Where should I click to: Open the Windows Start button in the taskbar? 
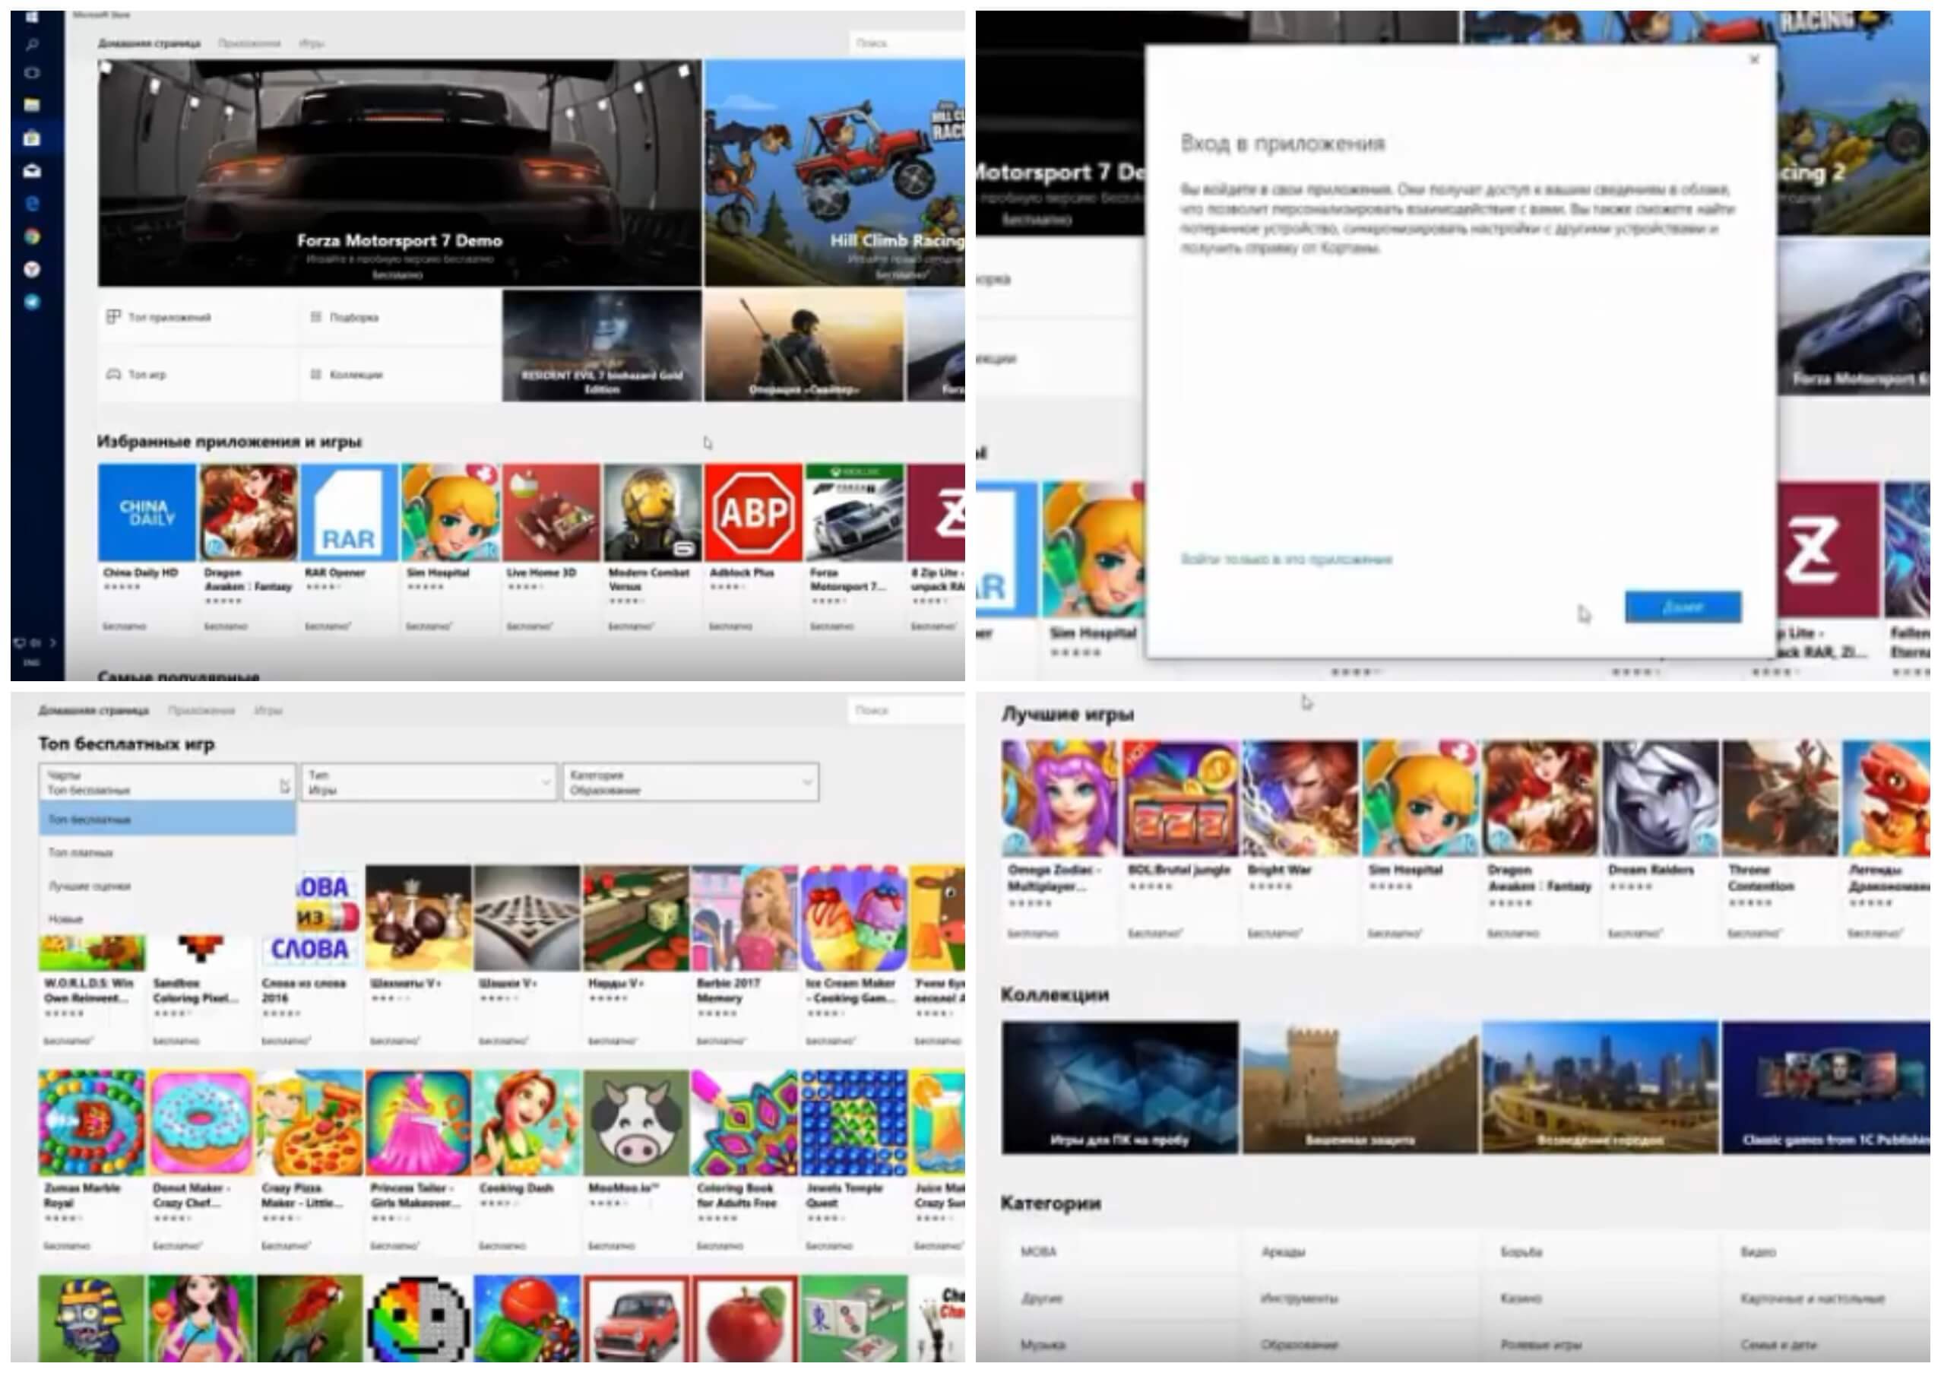coord(32,16)
